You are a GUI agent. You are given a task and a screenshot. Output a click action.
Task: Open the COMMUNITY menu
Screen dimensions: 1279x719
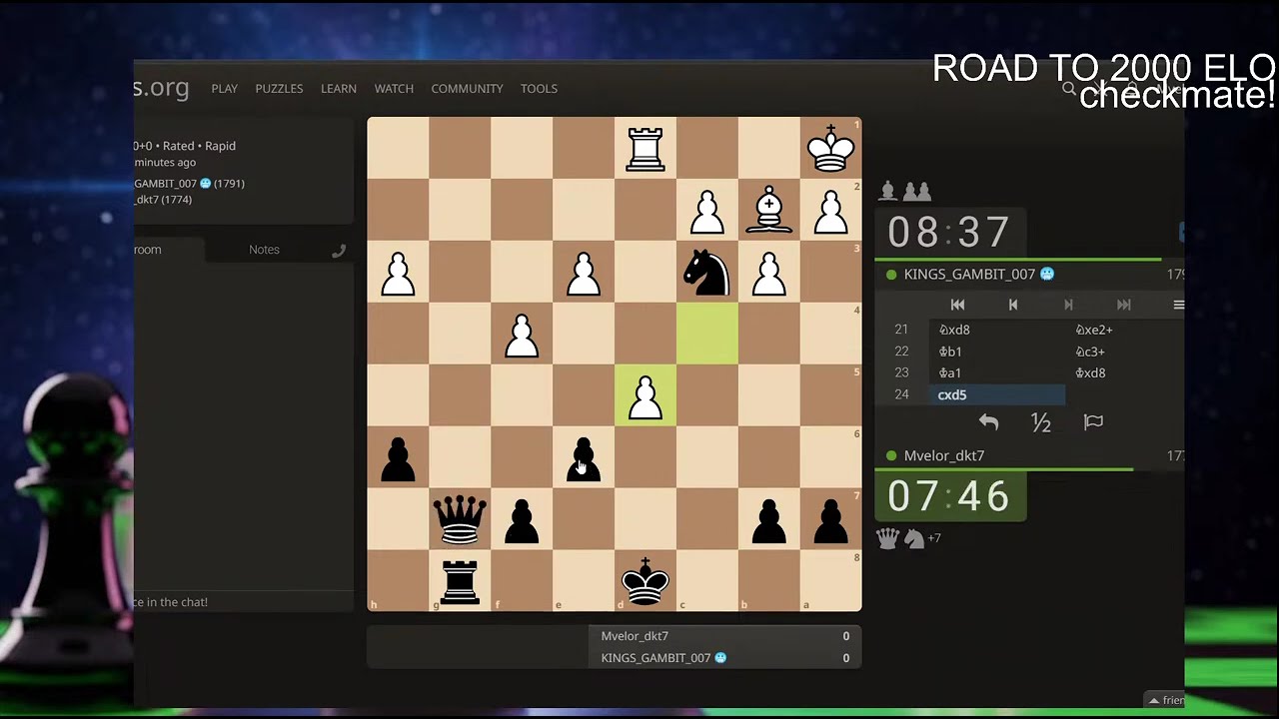[x=467, y=89]
